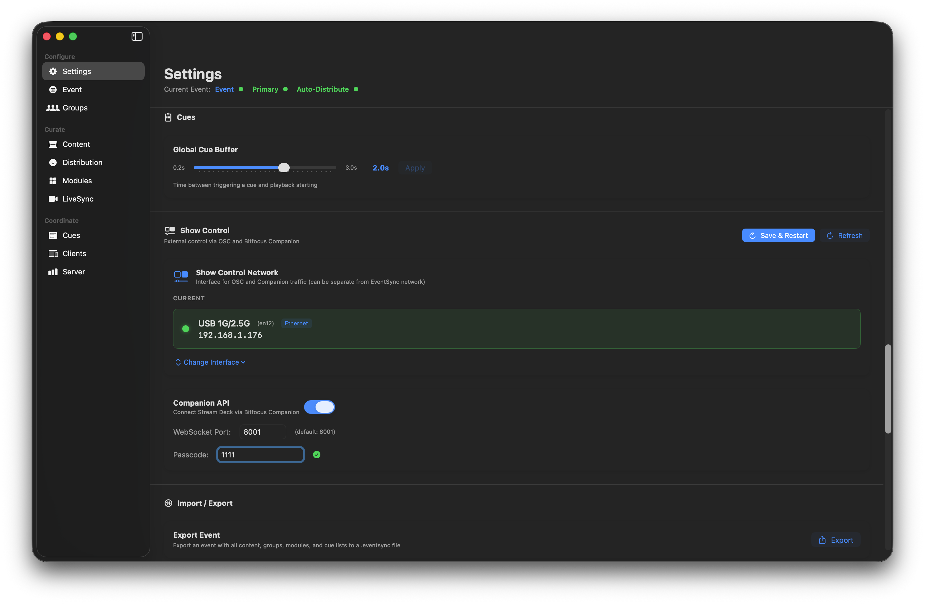The height and width of the screenshot is (604, 925).
Task: Click the green dot next to Event
Action: pyautogui.click(x=241, y=89)
